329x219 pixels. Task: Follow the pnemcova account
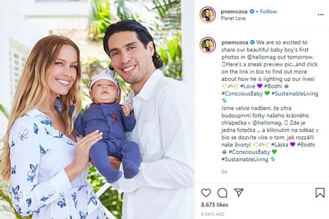coord(268,11)
